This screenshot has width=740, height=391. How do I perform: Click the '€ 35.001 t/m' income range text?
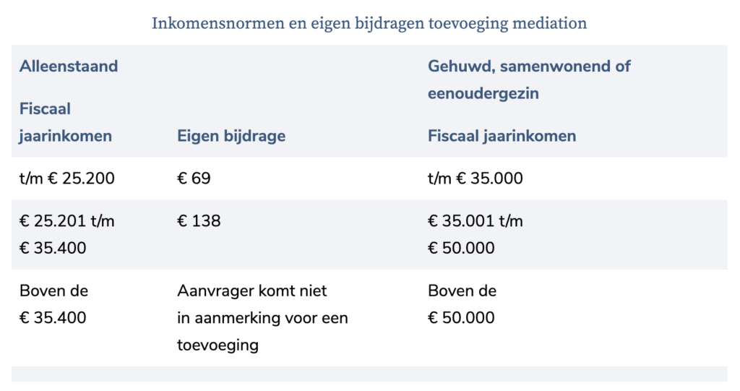click(x=476, y=221)
